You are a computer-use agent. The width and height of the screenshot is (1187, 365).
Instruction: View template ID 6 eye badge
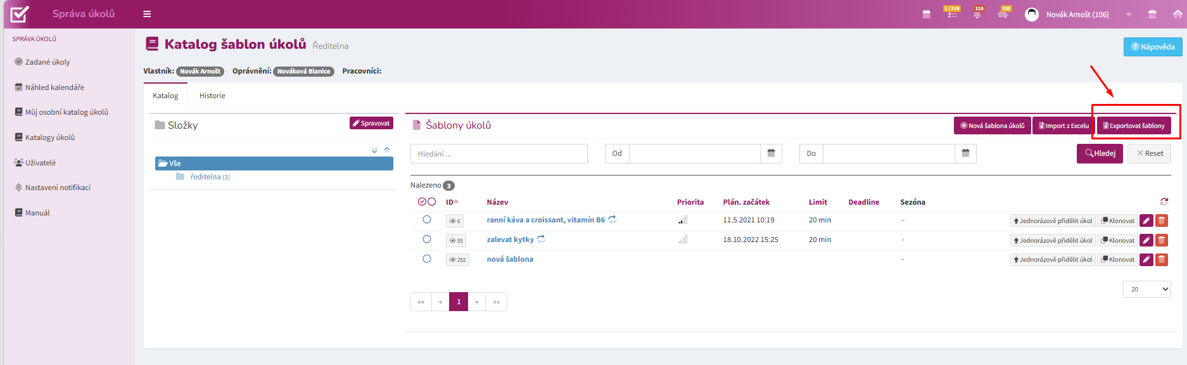click(455, 221)
